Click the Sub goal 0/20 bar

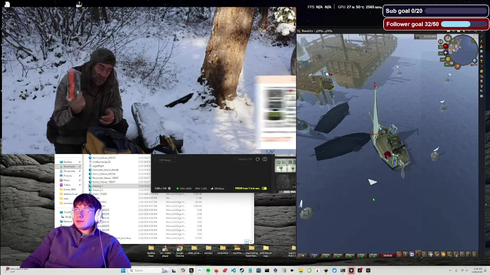coord(436,11)
